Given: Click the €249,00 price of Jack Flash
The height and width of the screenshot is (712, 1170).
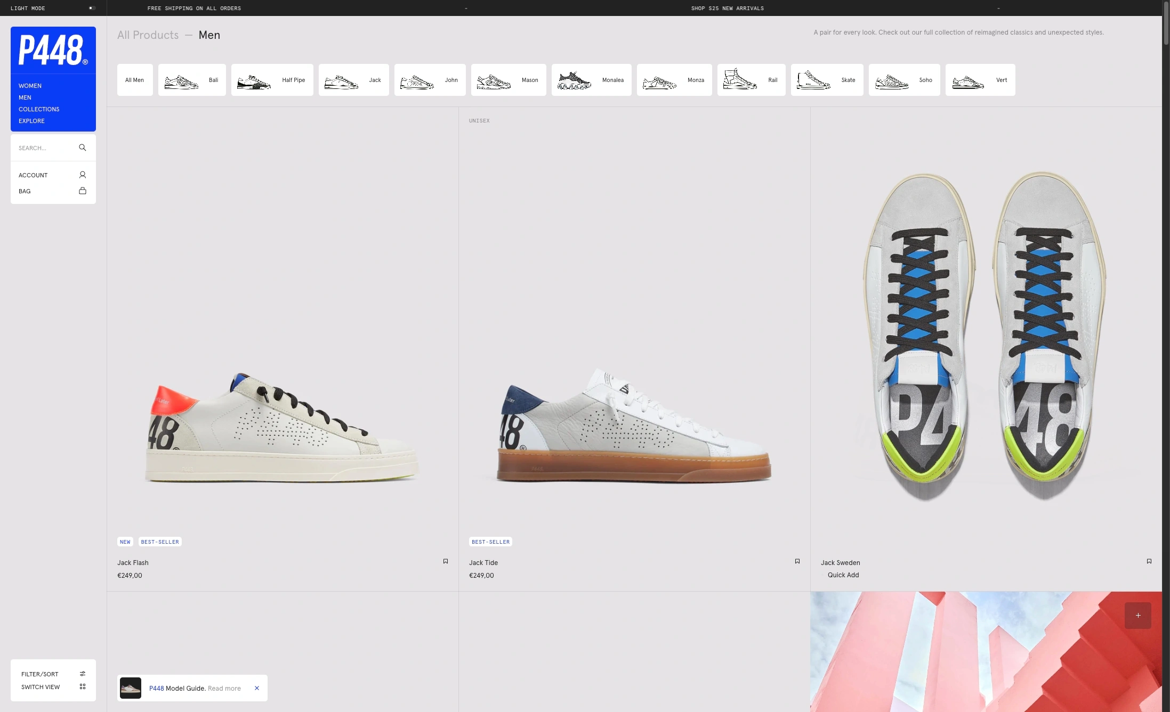Looking at the screenshot, I should [130, 576].
